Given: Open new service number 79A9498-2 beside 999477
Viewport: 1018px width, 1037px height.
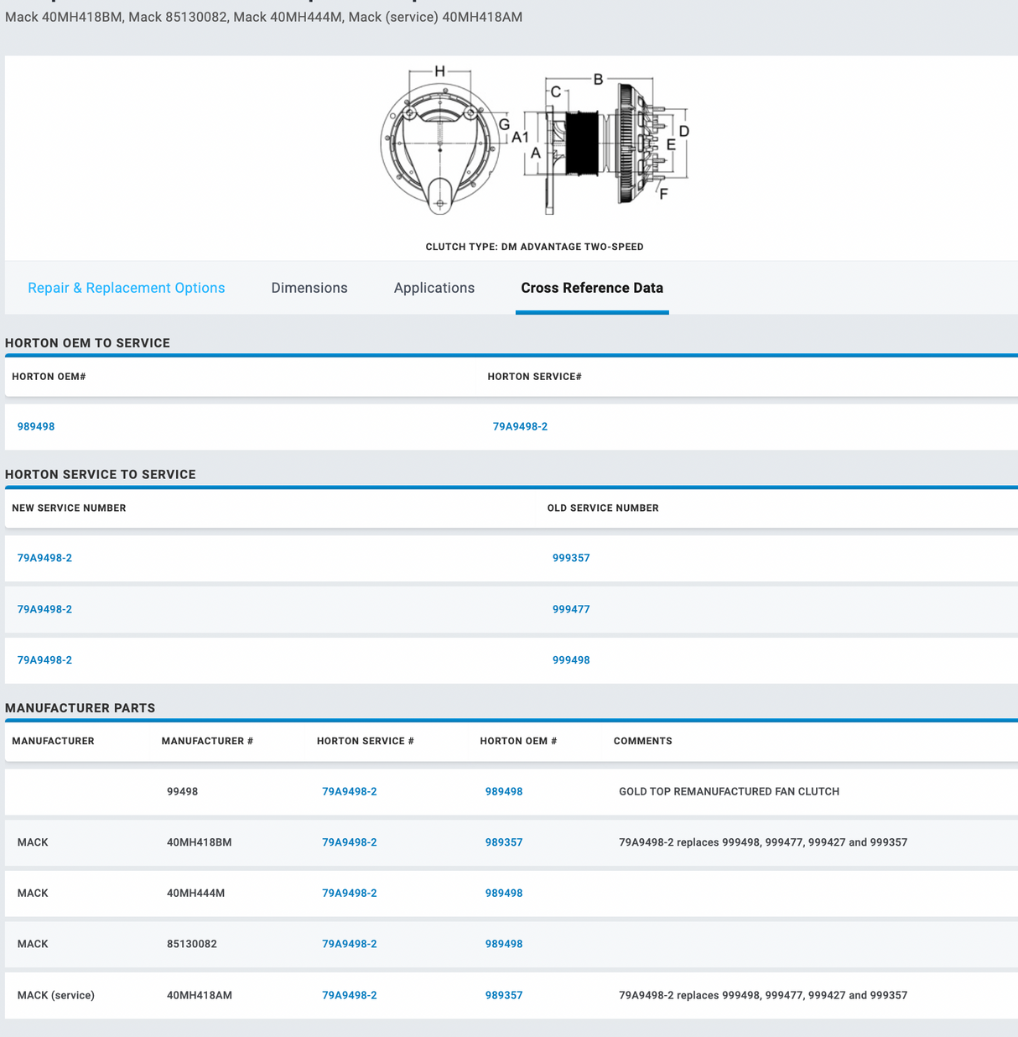Looking at the screenshot, I should 44,609.
